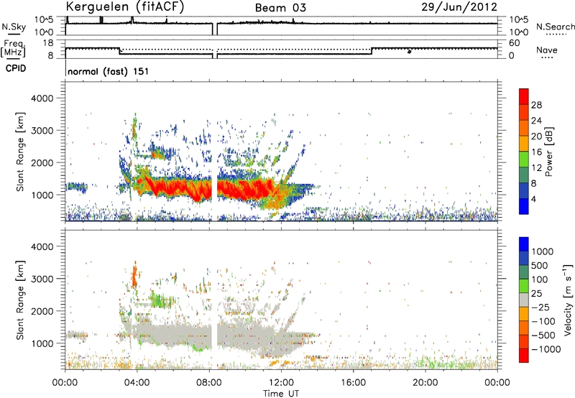The height and width of the screenshot is (398, 575).
Task: Pick the blue bottom segment of power color bar
Action: (524, 207)
